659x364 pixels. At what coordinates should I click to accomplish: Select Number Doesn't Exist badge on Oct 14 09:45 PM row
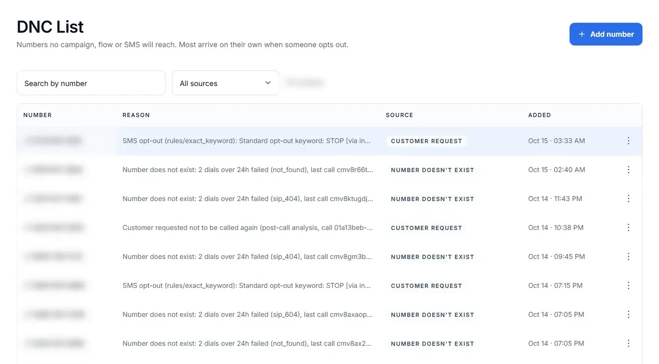[x=433, y=257]
